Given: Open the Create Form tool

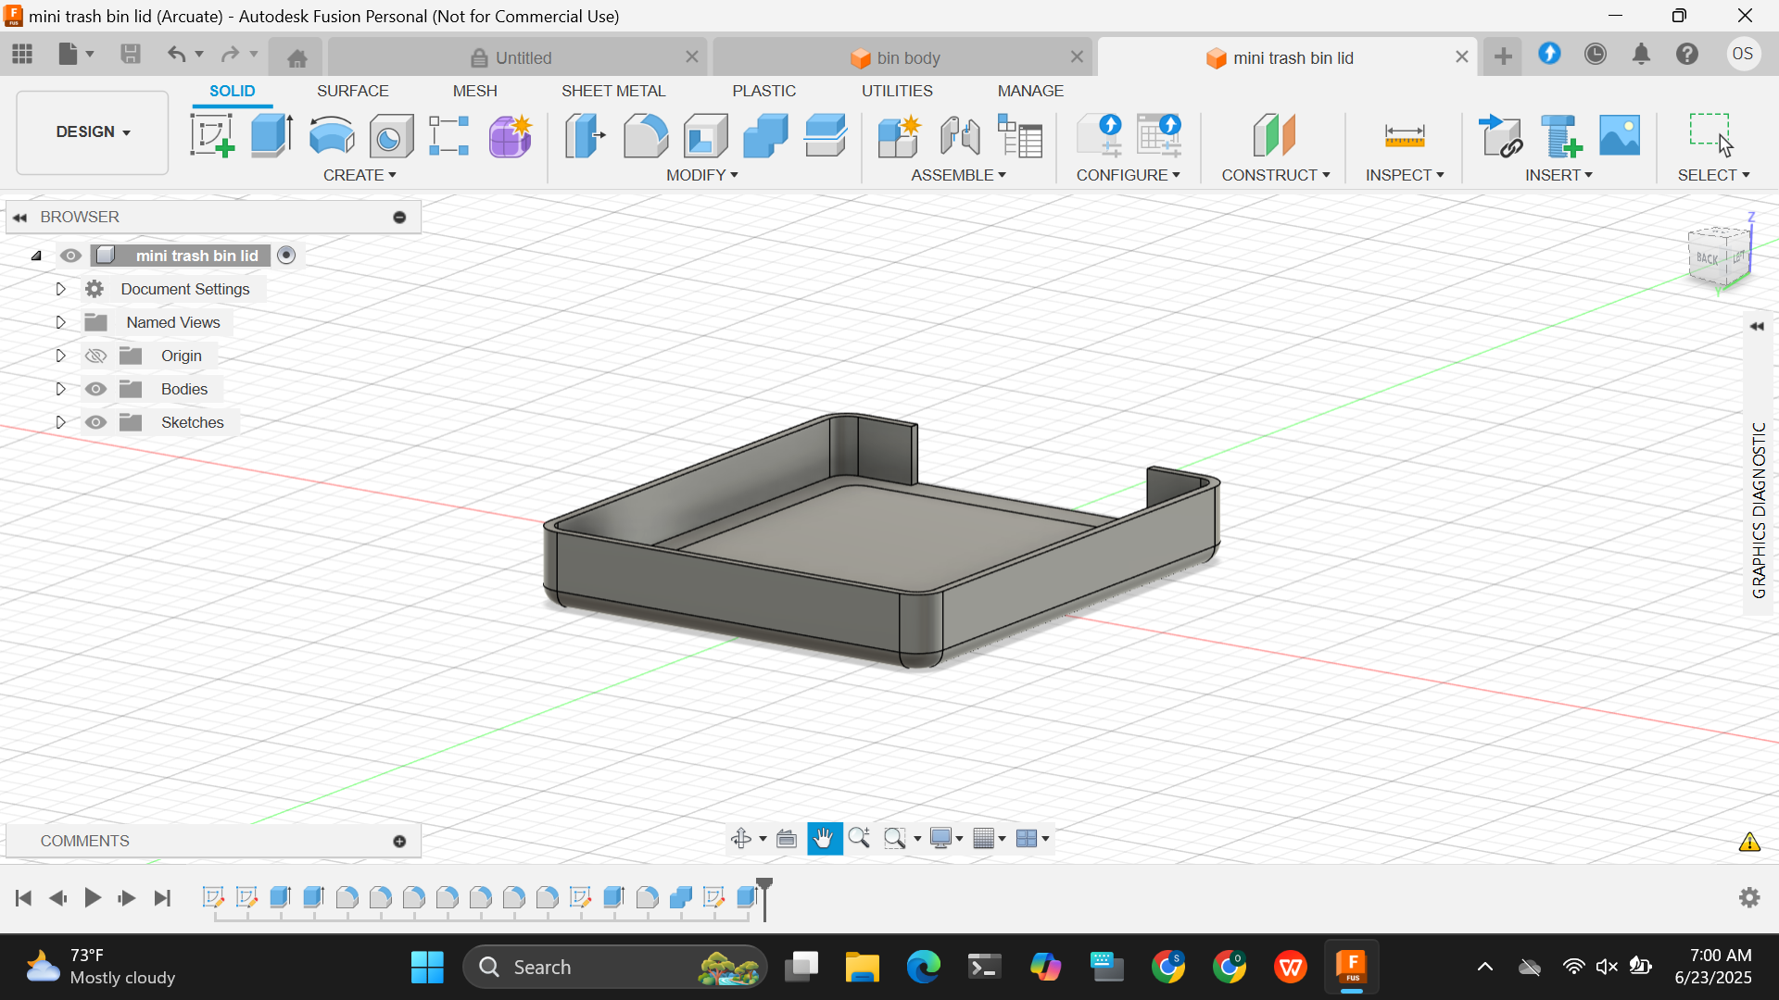Looking at the screenshot, I should pyautogui.click(x=510, y=136).
